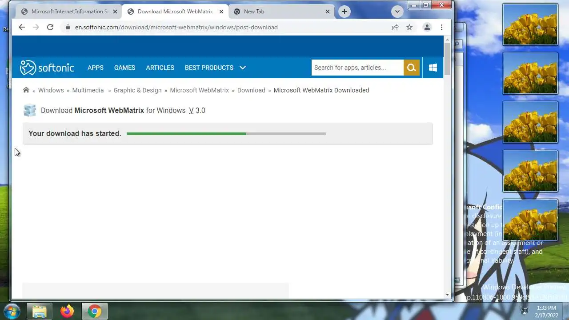Image resolution: width=569 pixels, height=320 pixels.
Task: Open Firefox from the taskbar
Action: click(67, 311)
